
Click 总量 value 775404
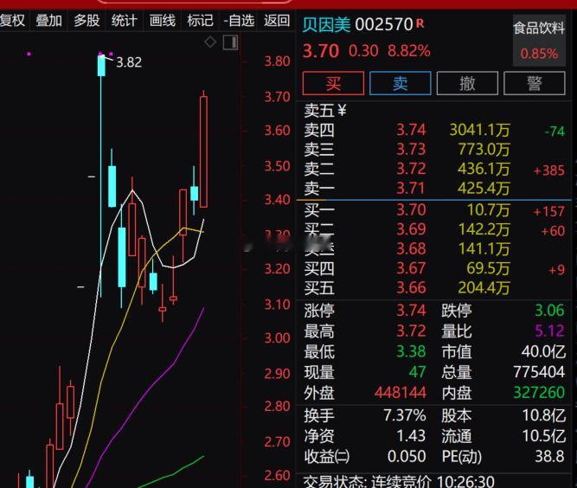pos(539,372)
